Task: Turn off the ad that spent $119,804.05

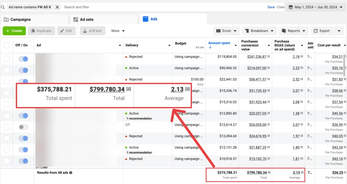Action: point(23,59)
